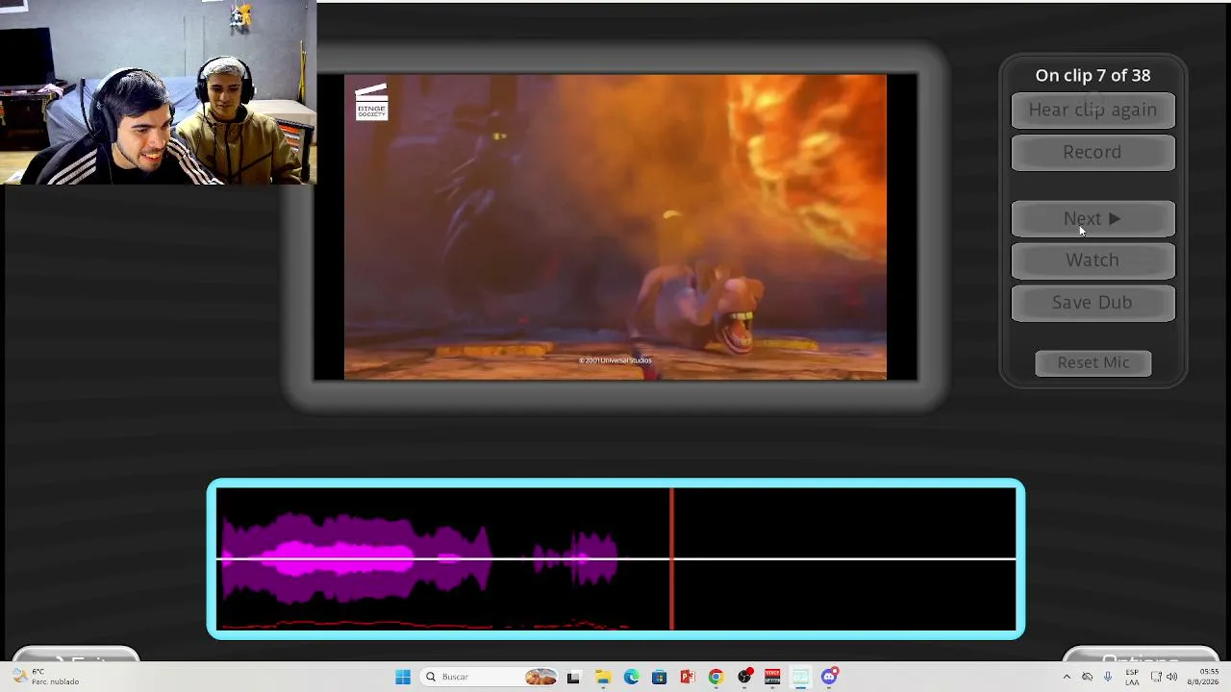Screen dimensions: 1231x692
Task: Click the webcam overlay of two people
Action: 158,92
